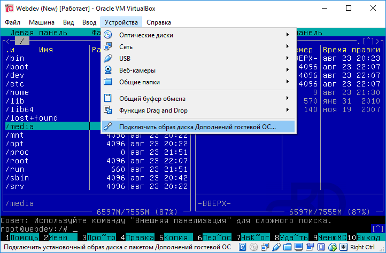Screen dimensions: 386x253
Task: Click the USB status bar icon
Action: tap(276, 247)
